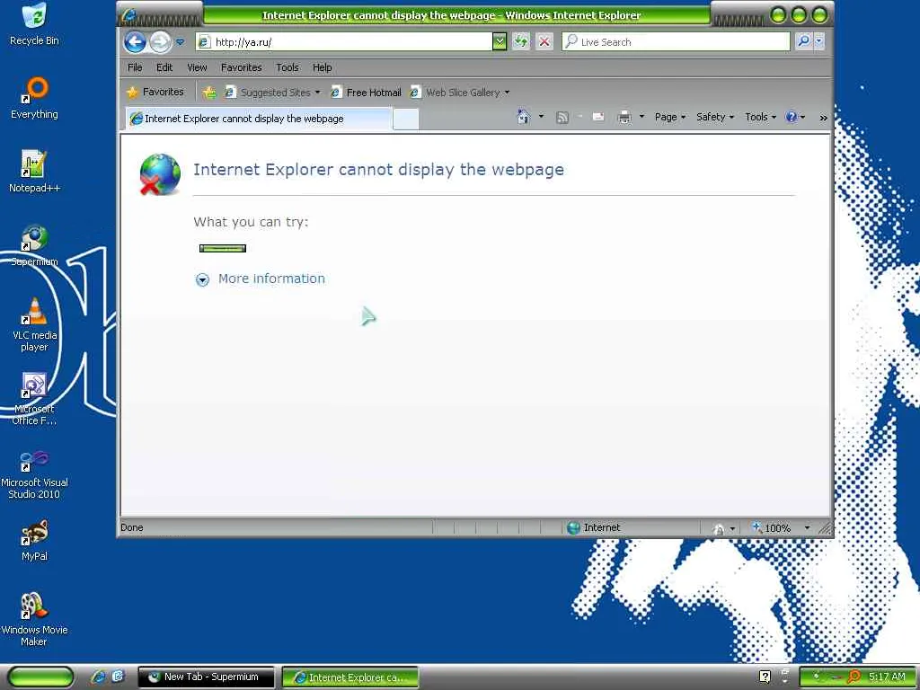Click the green Start button

click(40, 677)
